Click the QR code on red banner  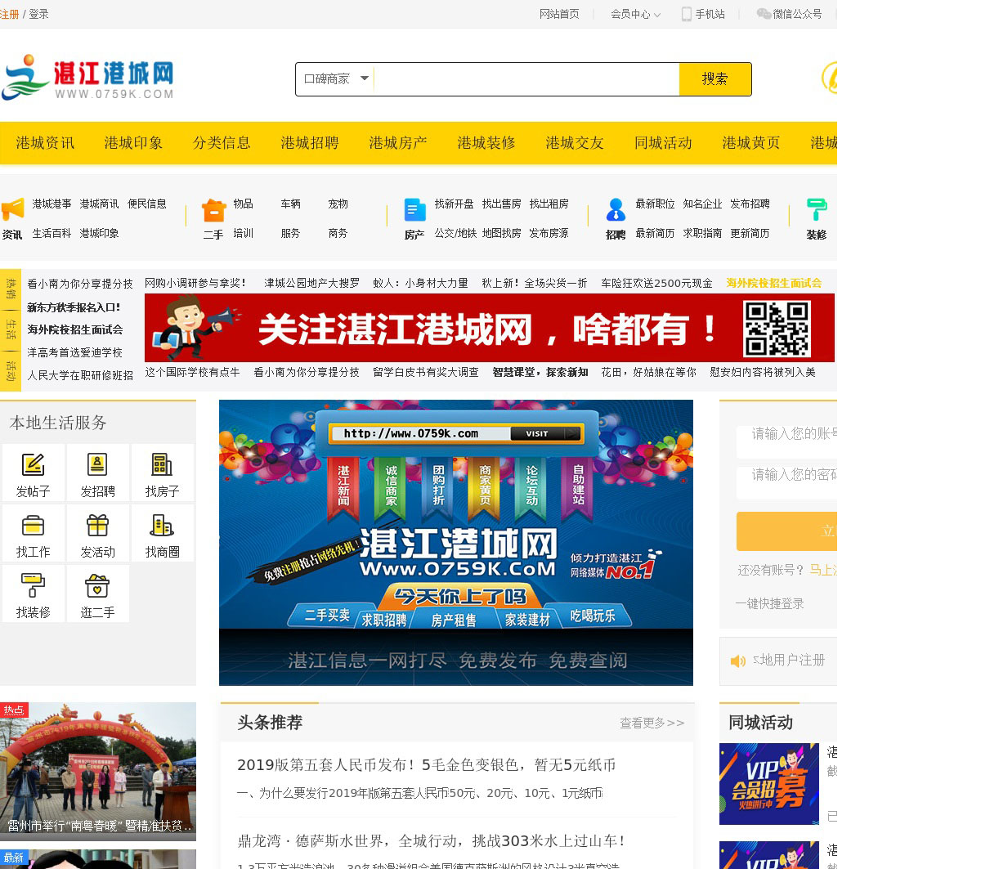click(777, 328)
